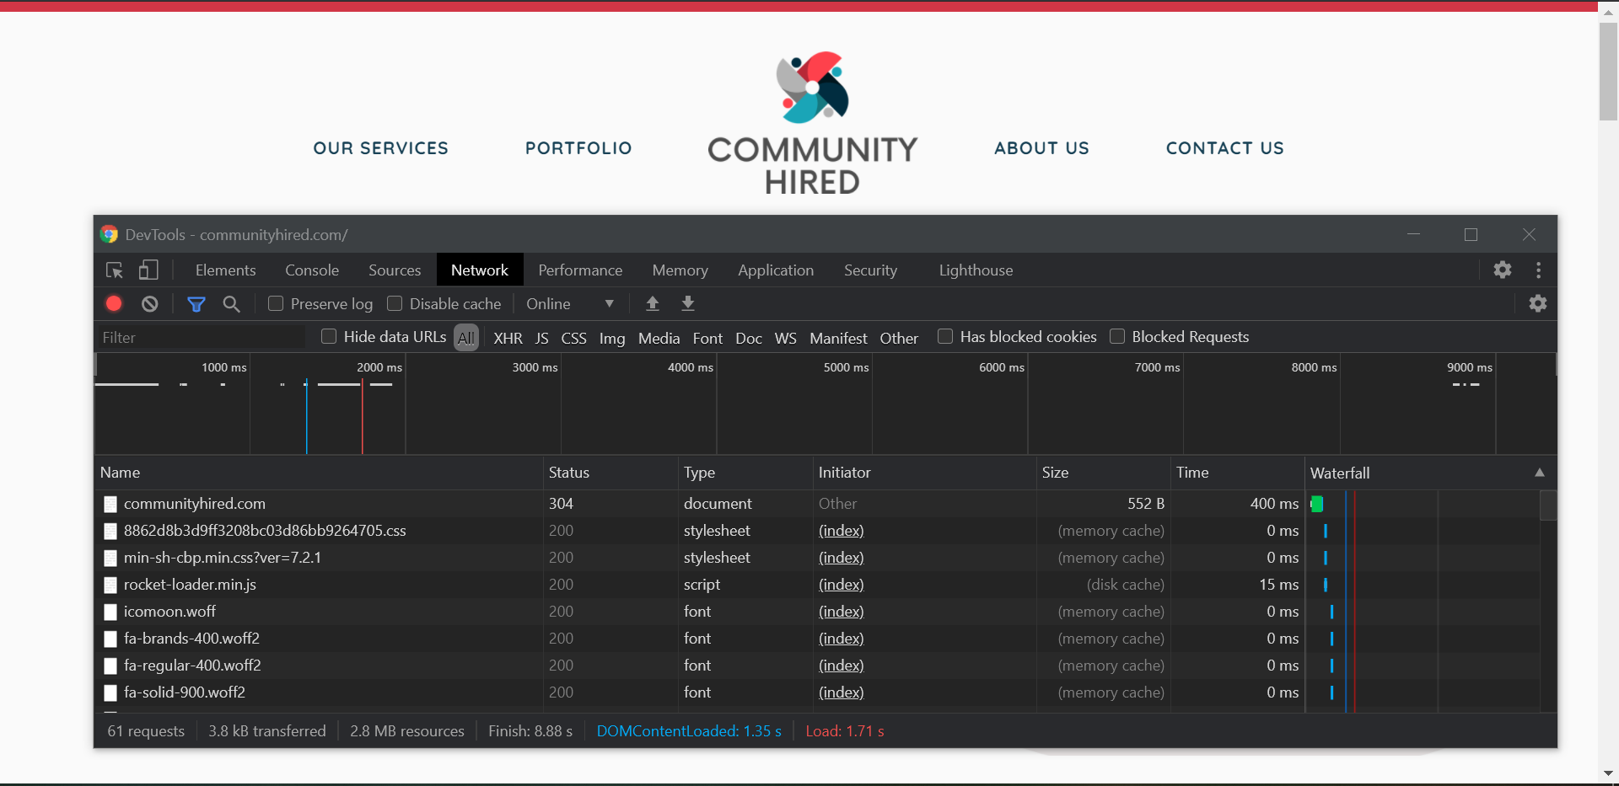The height and width of the screenshot is (786, 1619).
Task: Export HAR file with download arrow
Action: [x=688, y=304]
